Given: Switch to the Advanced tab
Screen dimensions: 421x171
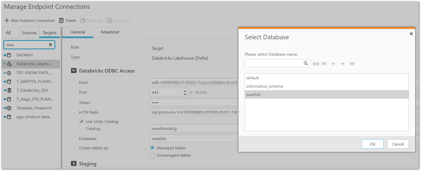Looking at the screenshot, I should [110, 32].
